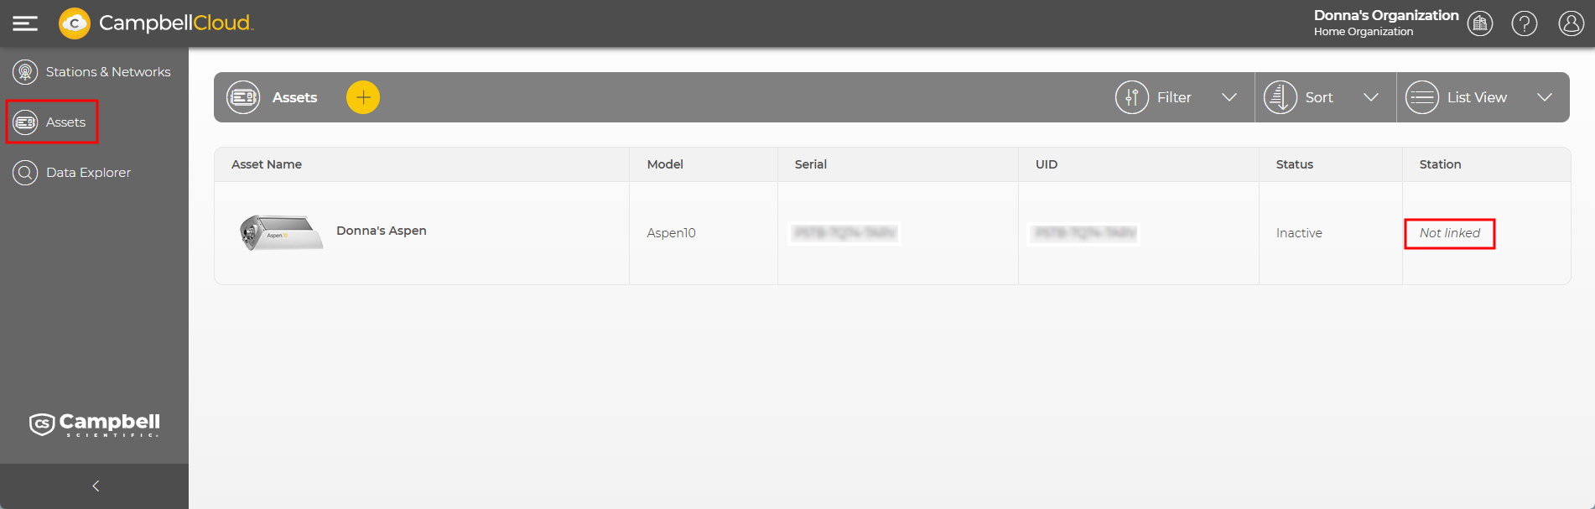Click the Inactive status cell
The height and width of the screenshot is (509, 1595).
(1299, 233)
